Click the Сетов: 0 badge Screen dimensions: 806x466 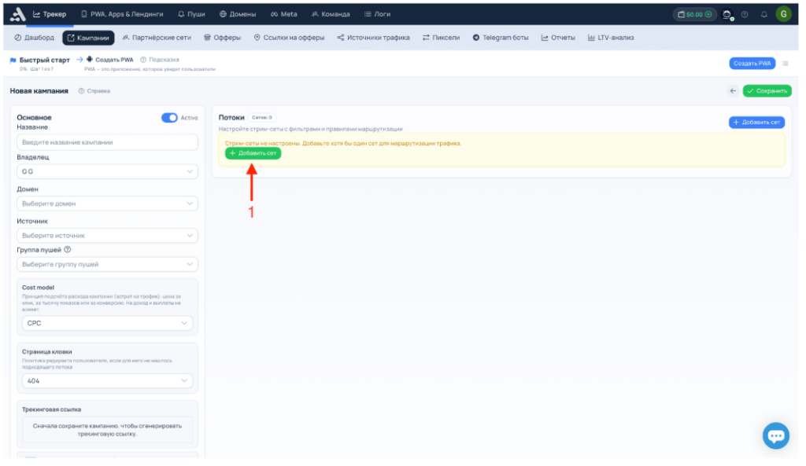pos(262,118)
